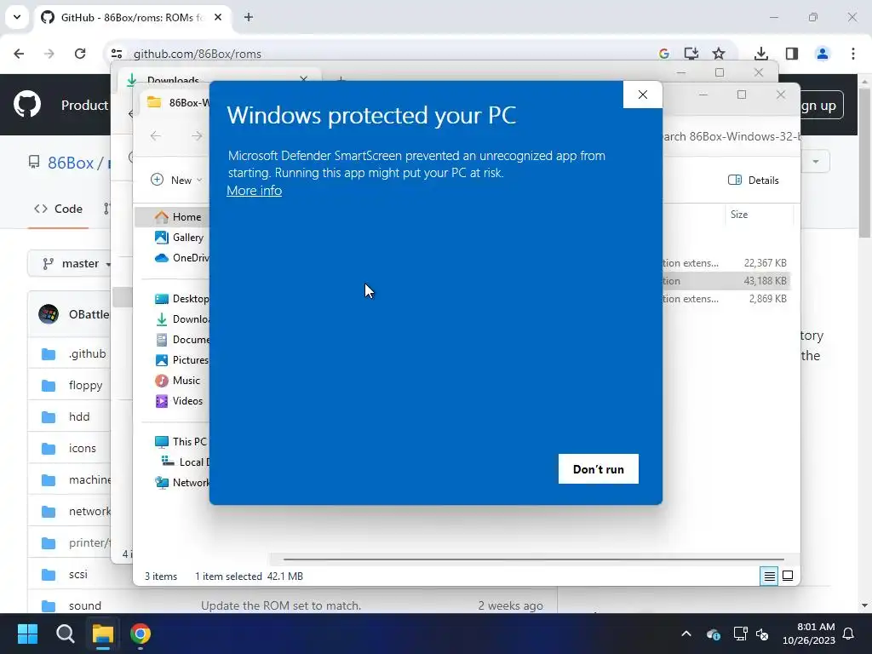
Task: Close the GitHub 86Box/roms browser tab
Action: 218,17
